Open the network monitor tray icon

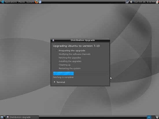127,2
